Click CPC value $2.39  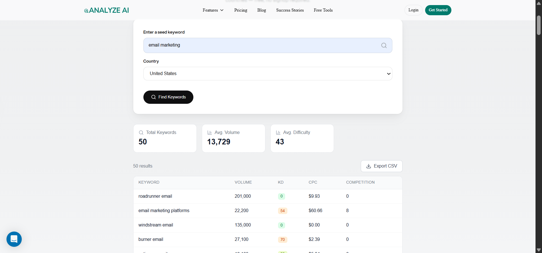click(314, 239)
